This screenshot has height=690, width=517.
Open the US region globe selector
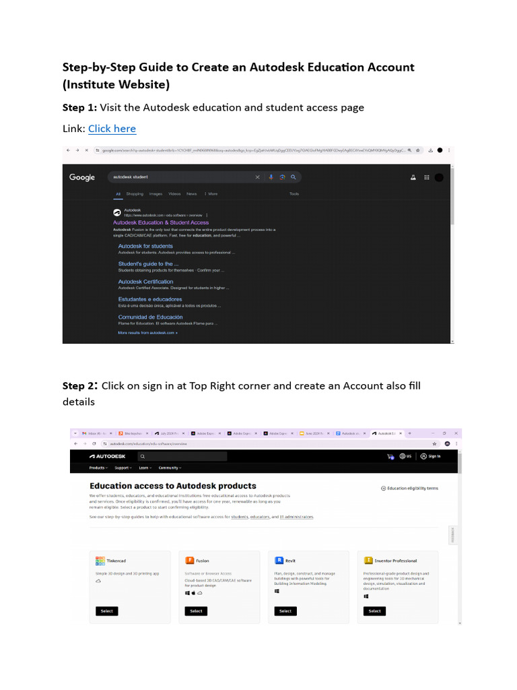pyautogui.click(x=405, y=456)
